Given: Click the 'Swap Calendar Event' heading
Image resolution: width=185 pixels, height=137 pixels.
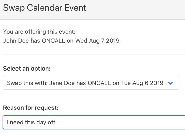Looking at the screenshot, I should tap(45, 8).
